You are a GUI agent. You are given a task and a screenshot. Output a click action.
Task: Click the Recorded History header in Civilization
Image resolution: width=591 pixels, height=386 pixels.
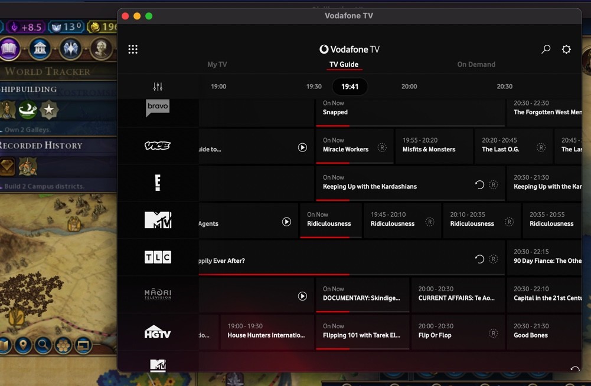click(x=41, y=146)
